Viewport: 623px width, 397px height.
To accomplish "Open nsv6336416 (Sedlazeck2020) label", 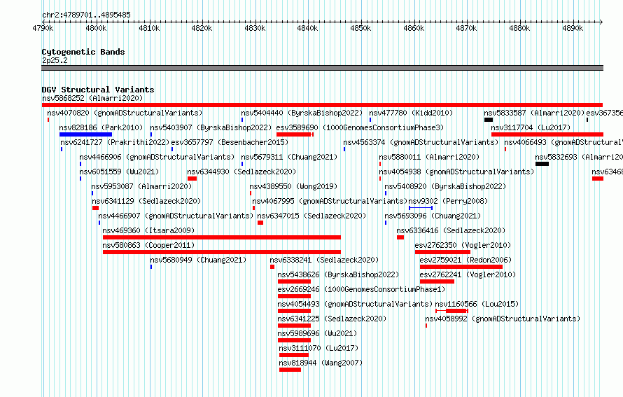I will click(451, 230).
